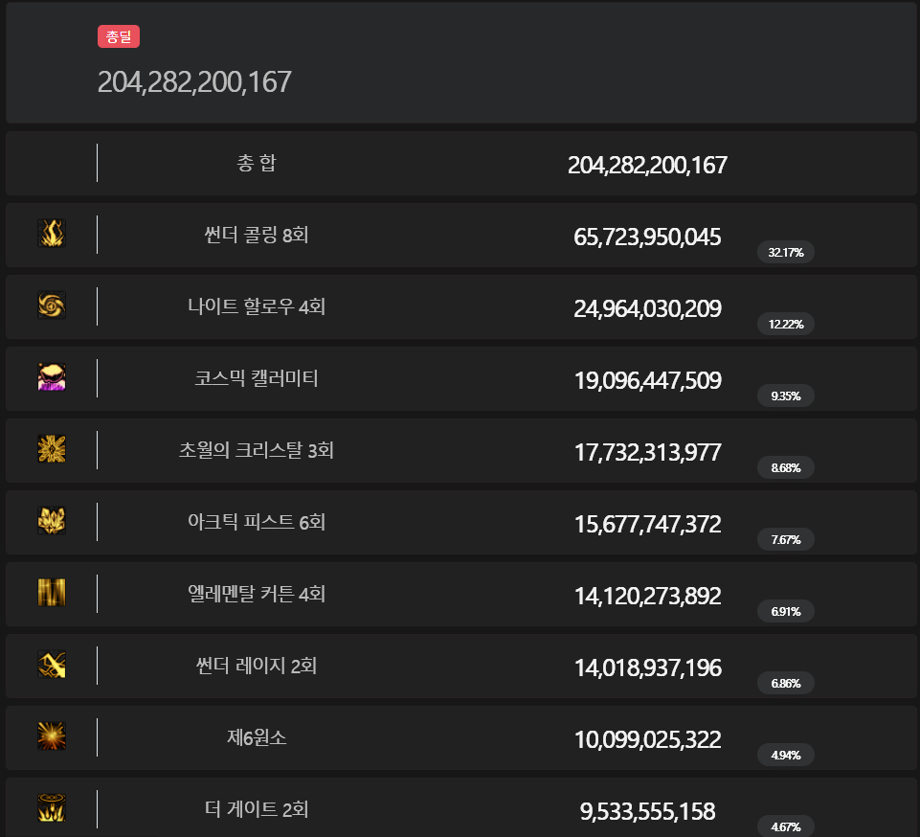Select the 엘레멘탈 커튼 4회 label
Viewport: 920px width, 837px height.
pos(257,594)
